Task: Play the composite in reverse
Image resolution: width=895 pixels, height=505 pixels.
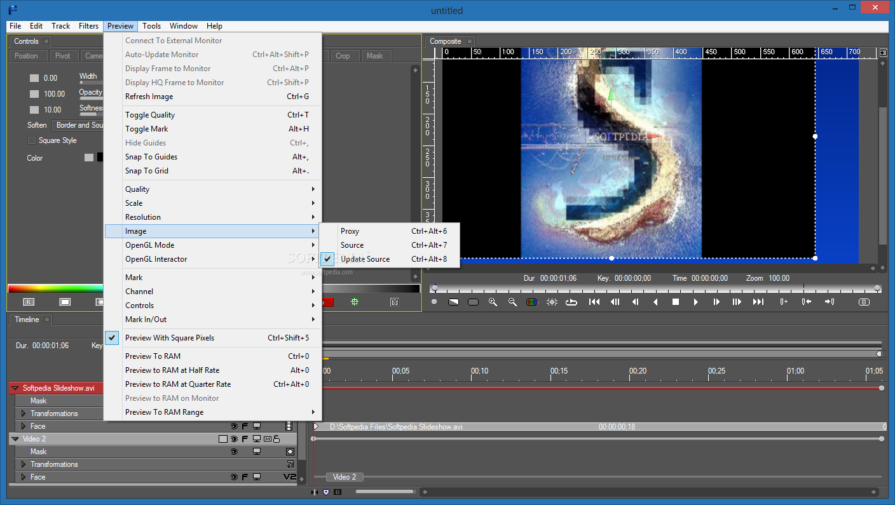Action: (x=655, y=302)
